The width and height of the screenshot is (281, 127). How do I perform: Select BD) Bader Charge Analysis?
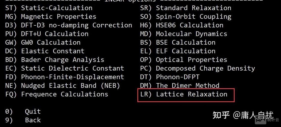coord(55,60)
